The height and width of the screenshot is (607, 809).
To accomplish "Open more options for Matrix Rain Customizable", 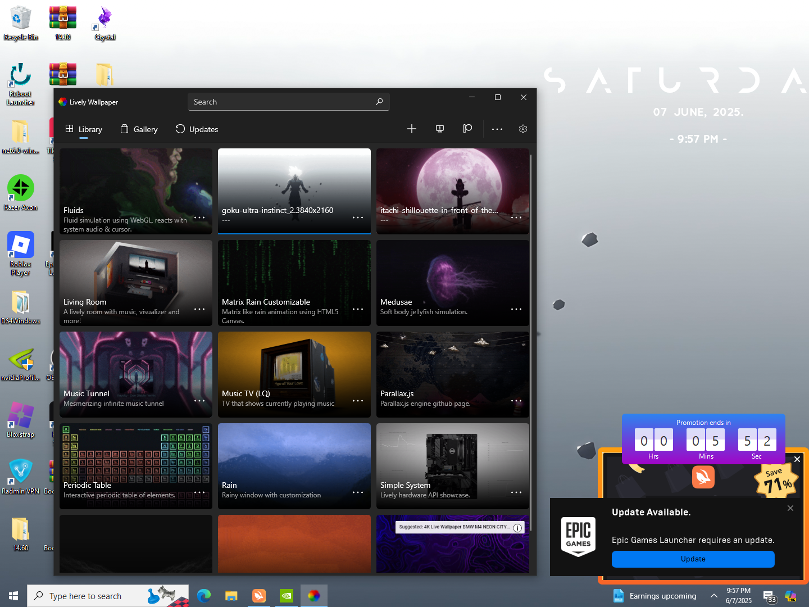I will (358, 309).
